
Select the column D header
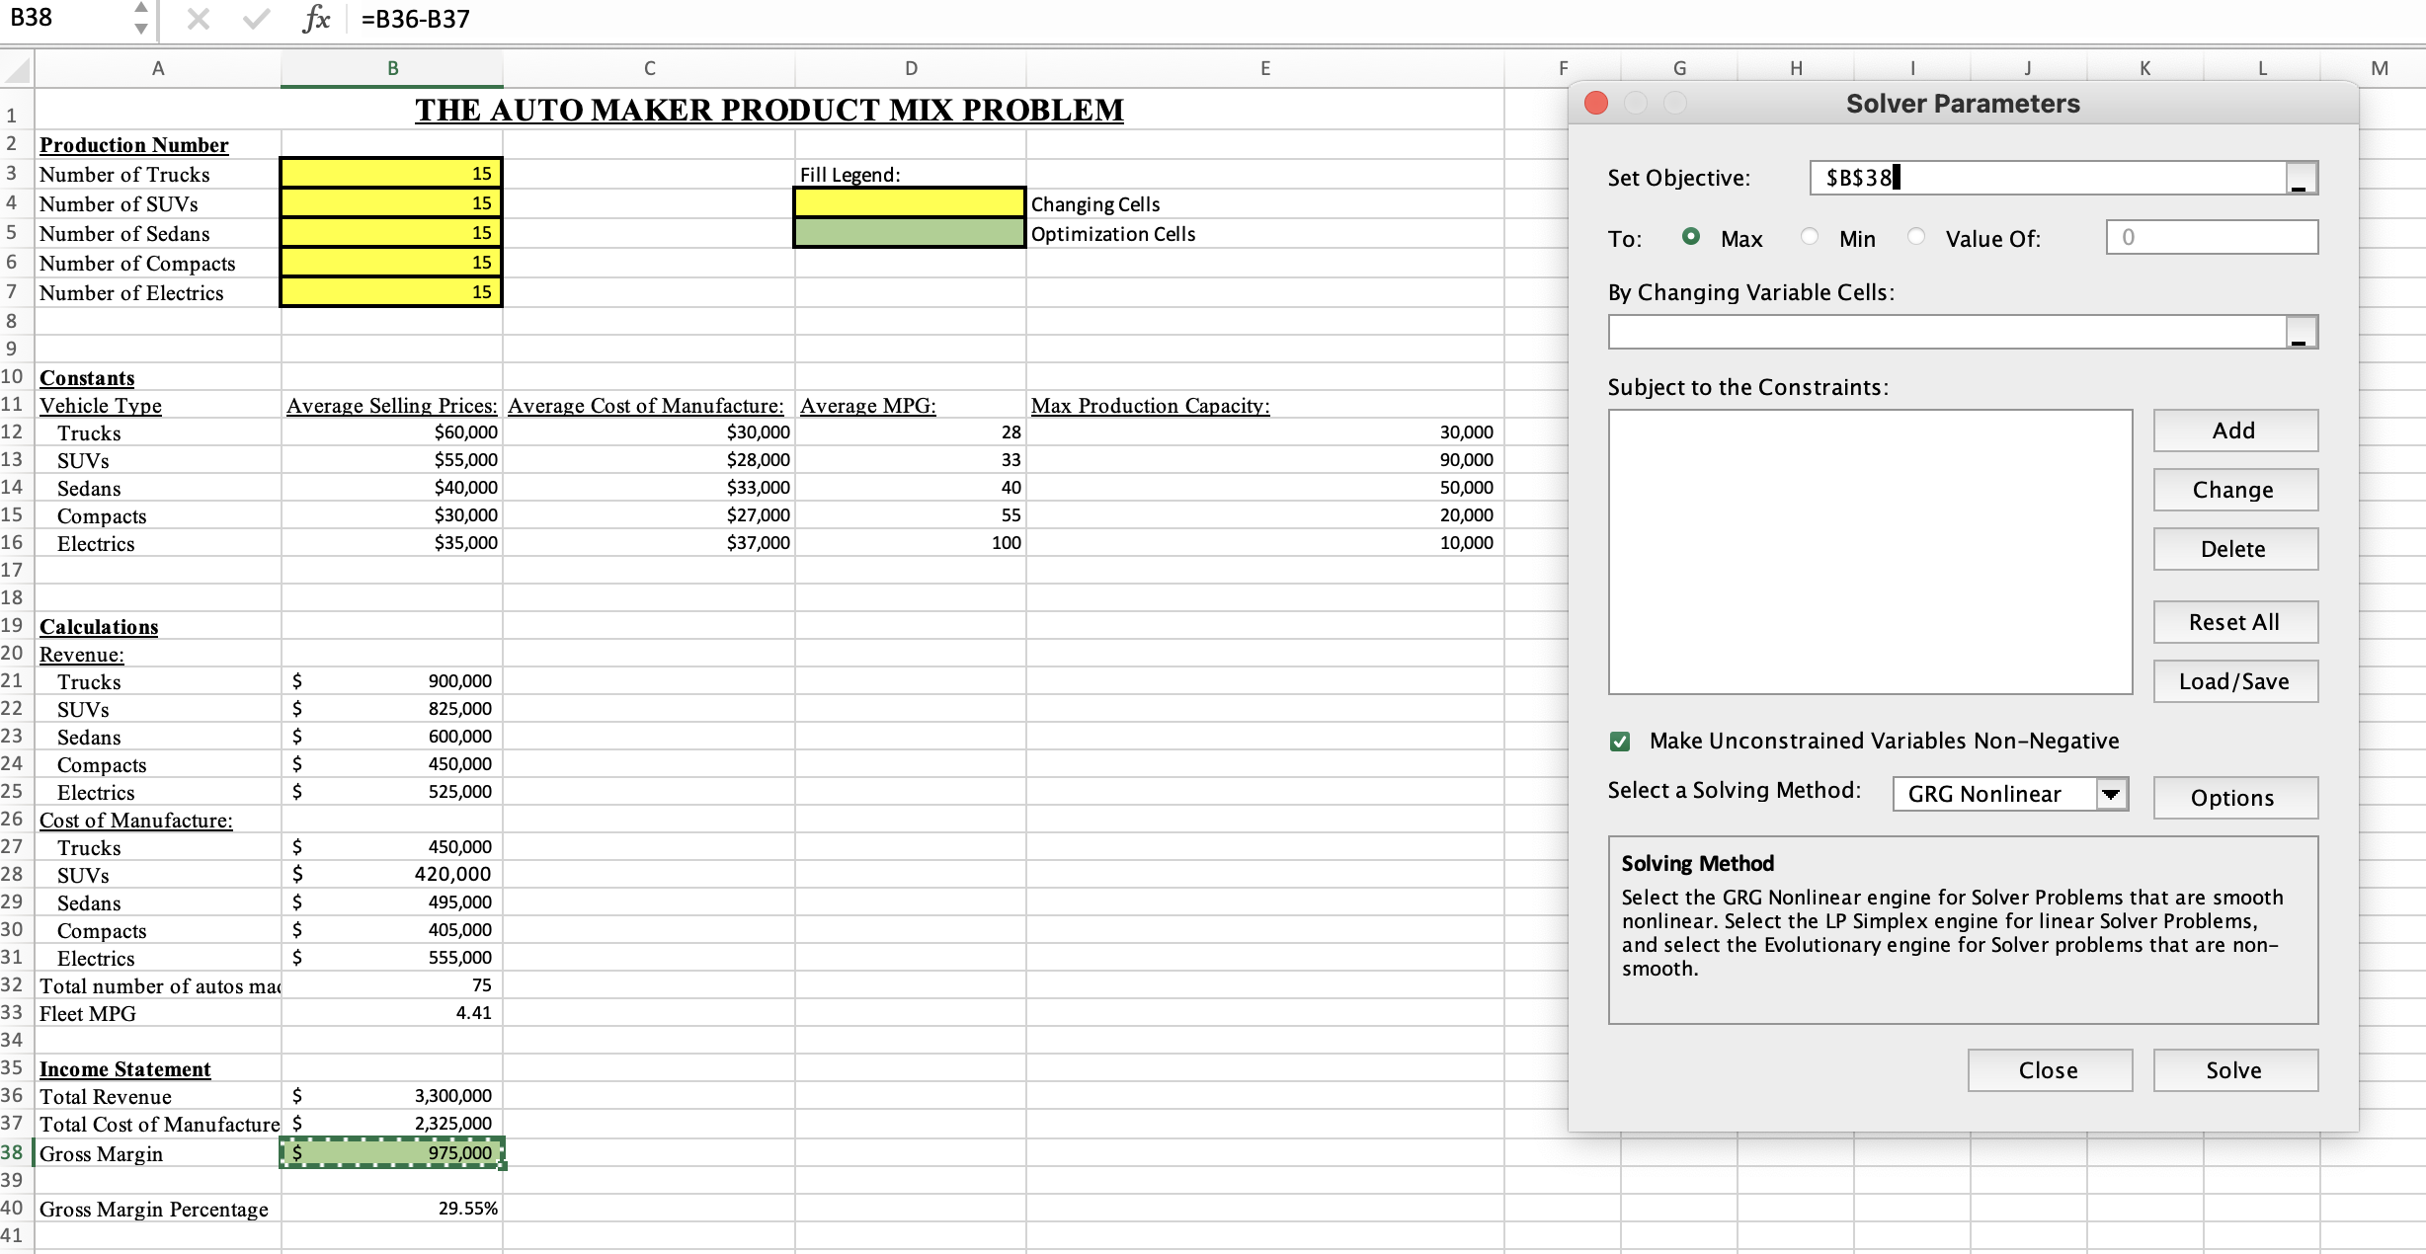point(911,68)
